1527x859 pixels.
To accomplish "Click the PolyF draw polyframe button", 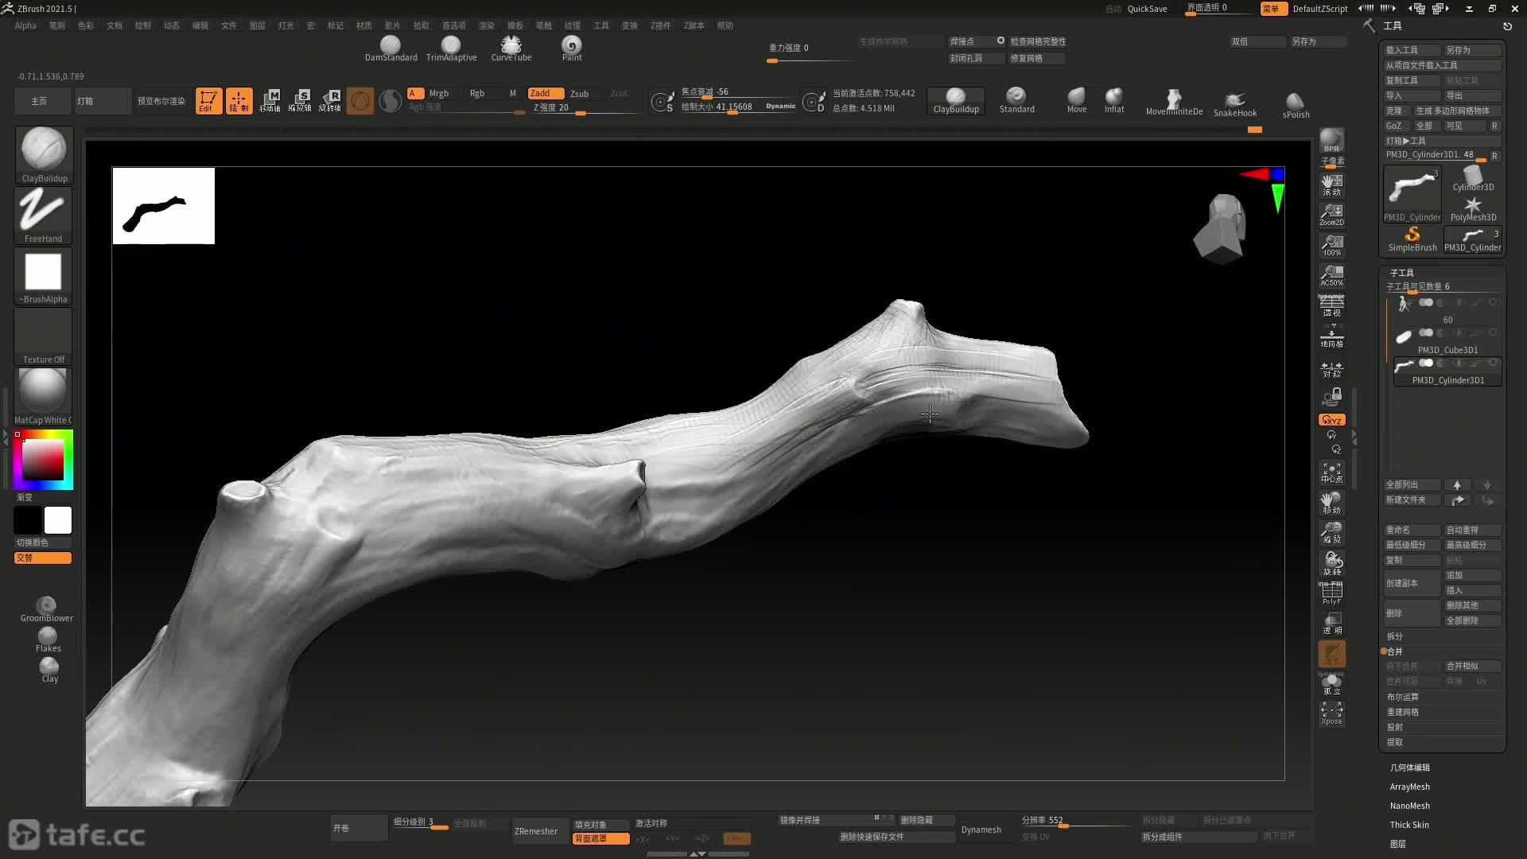I will tap(1331, 593).
